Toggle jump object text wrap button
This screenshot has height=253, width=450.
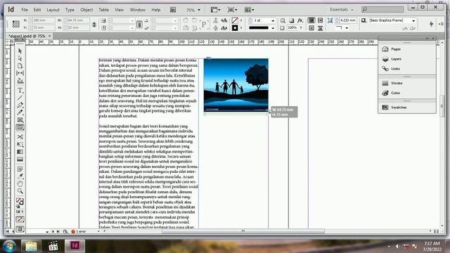(320, 28)
